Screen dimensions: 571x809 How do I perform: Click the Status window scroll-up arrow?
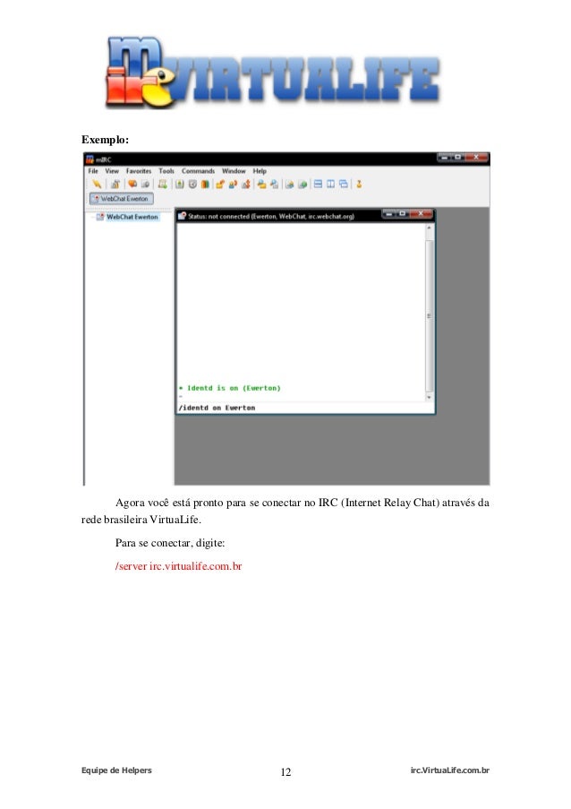tap(429, 228)
